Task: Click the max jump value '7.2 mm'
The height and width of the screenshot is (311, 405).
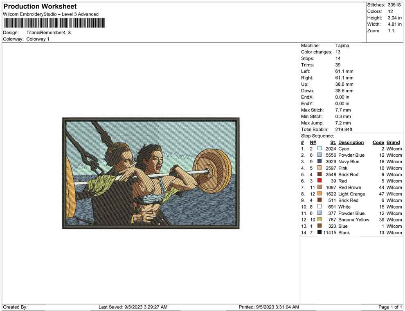Action: [x=343, y=123]
